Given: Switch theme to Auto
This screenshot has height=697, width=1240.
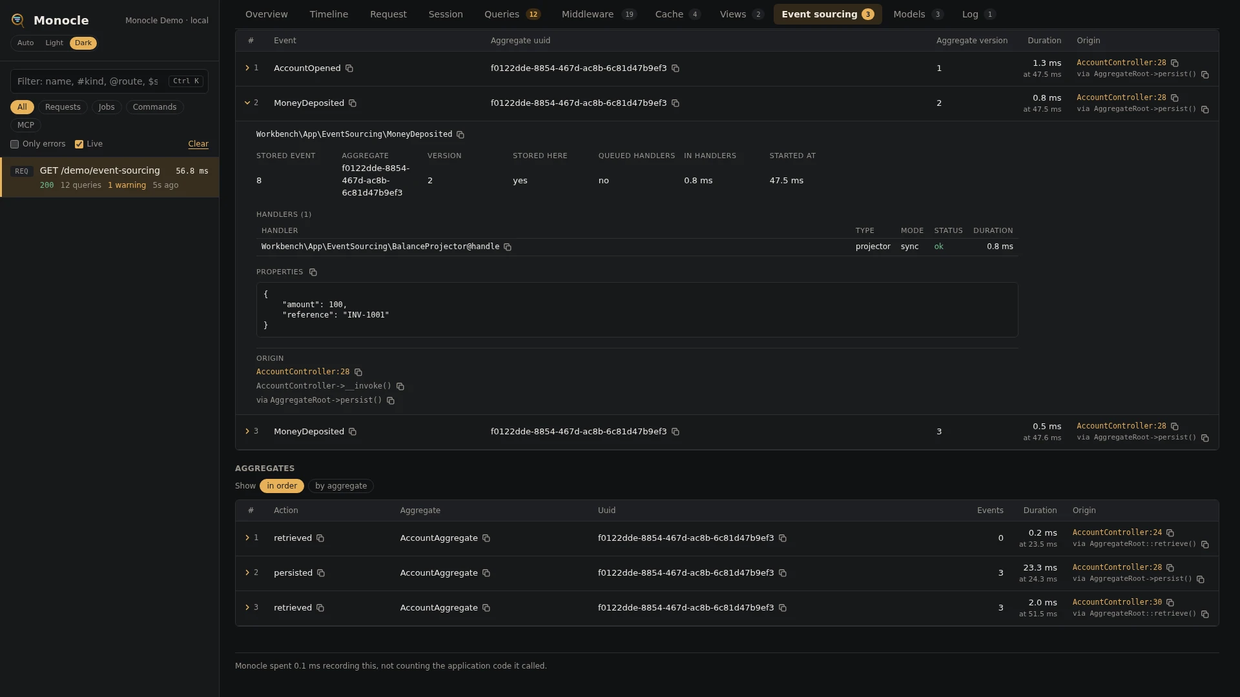Looking at the screenshot, I should point(25,43).
